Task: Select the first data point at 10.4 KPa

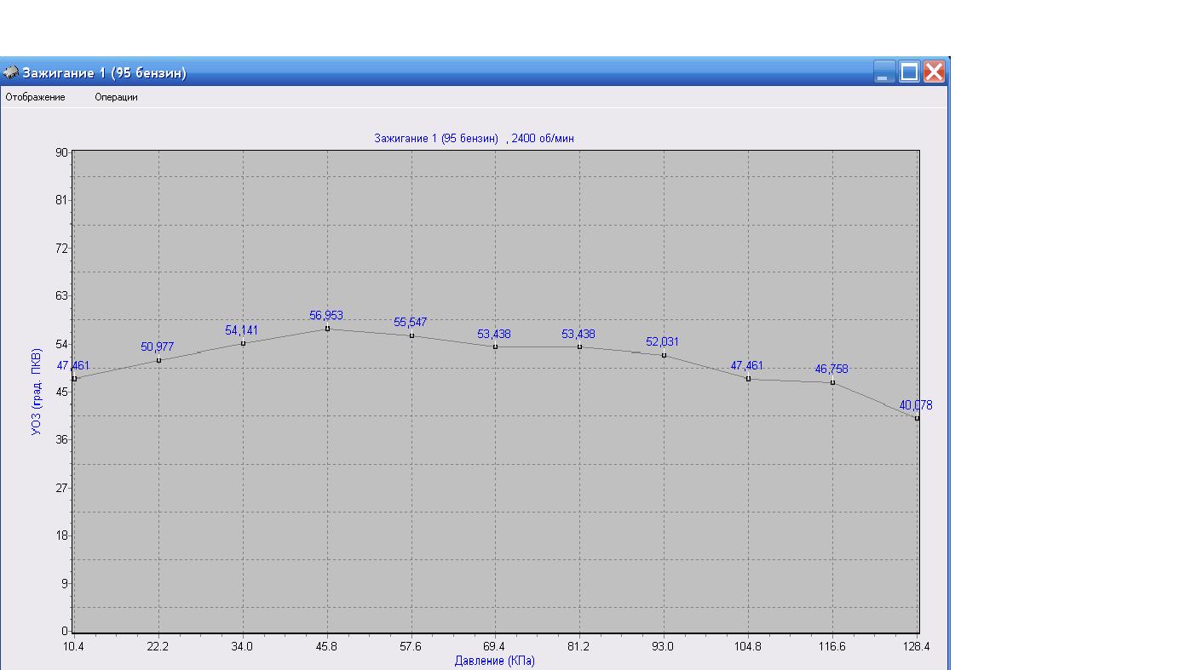Action: coord(74,379)
